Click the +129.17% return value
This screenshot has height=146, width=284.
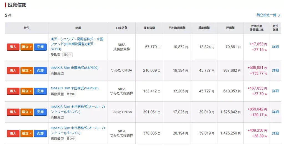258,115
